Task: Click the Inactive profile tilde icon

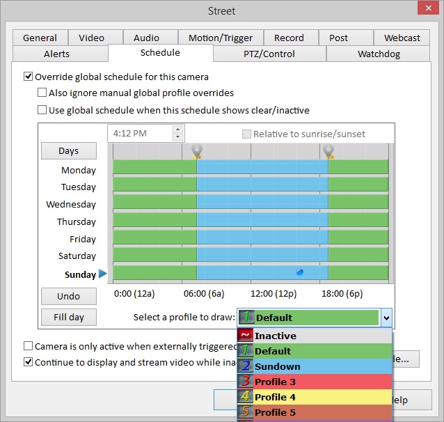Action: pos(245,336)
